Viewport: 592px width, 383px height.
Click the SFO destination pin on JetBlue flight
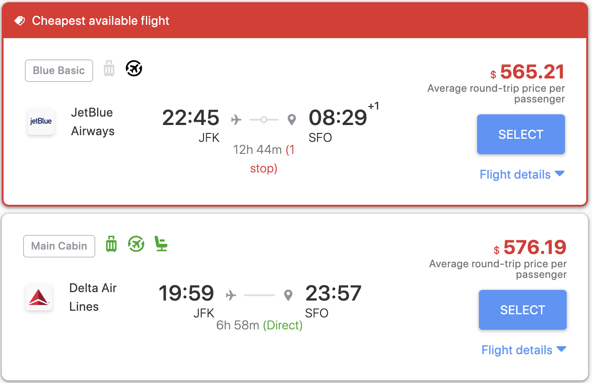pos(291,120)
